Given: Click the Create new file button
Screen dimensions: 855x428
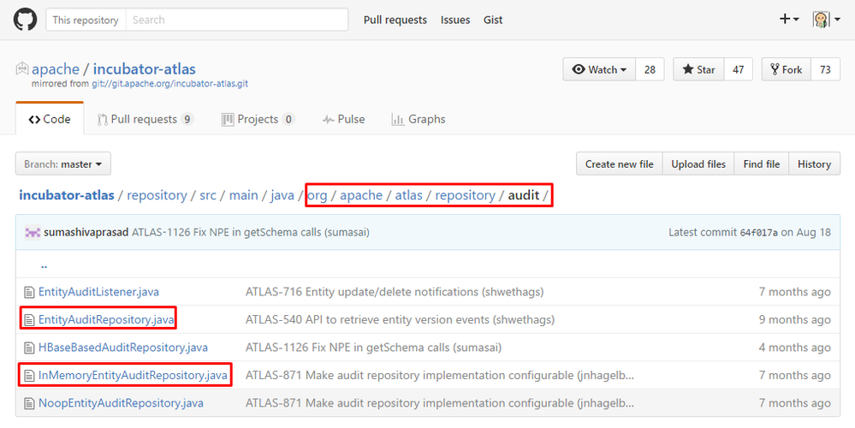Looking at the screenshot, I should click(619, 164).
